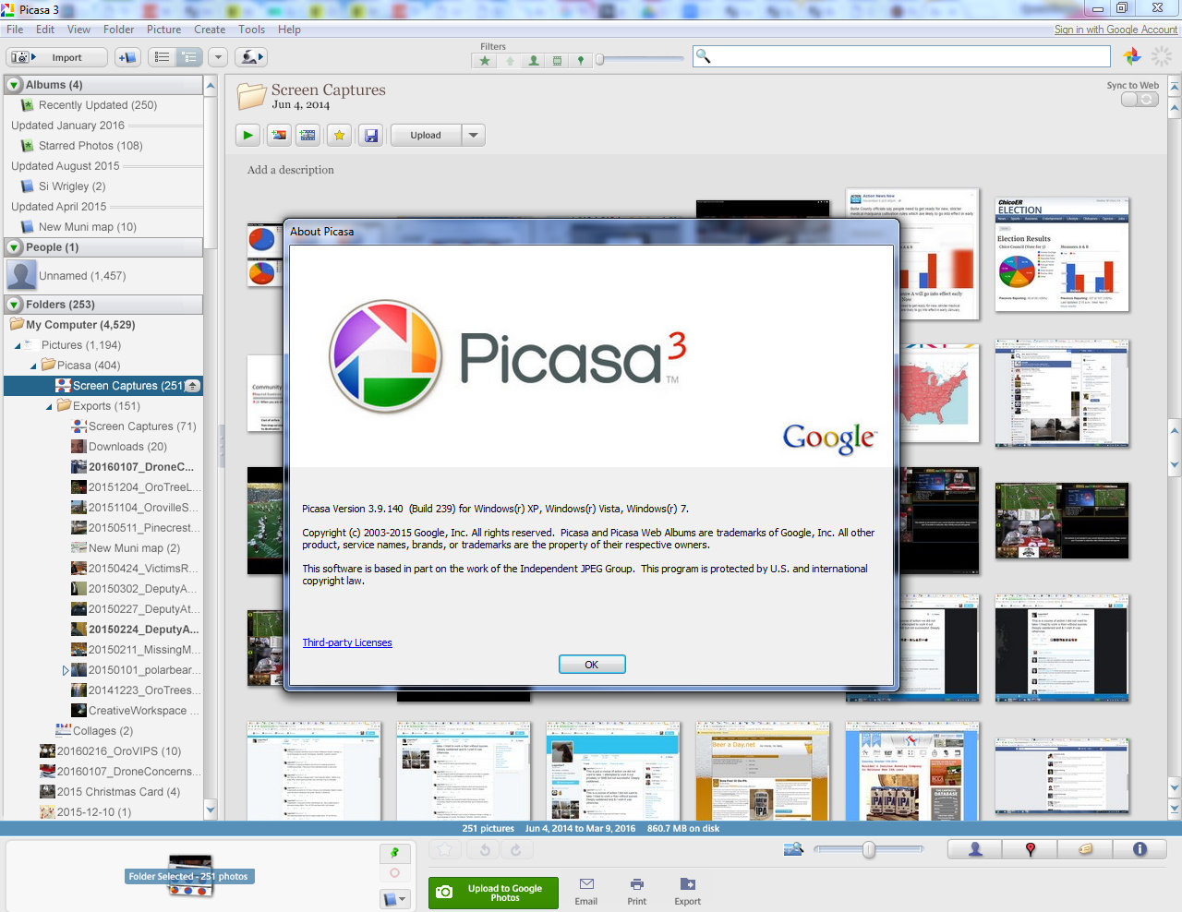Screen dimensions: 1182x912
Task: Click the Print icon
Action: click(637, 892)
